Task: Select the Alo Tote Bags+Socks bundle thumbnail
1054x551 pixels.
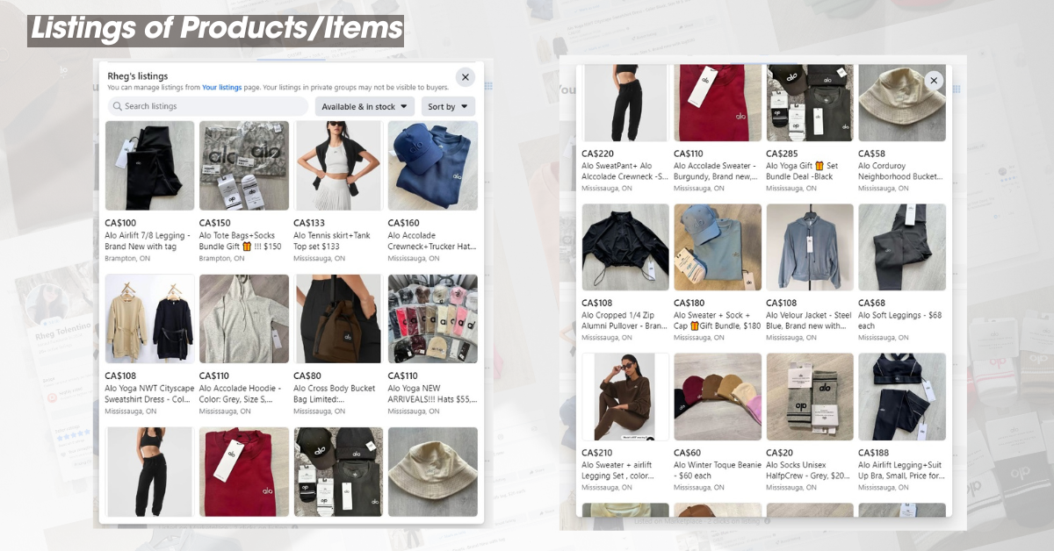Action: (x=243, y=166)
